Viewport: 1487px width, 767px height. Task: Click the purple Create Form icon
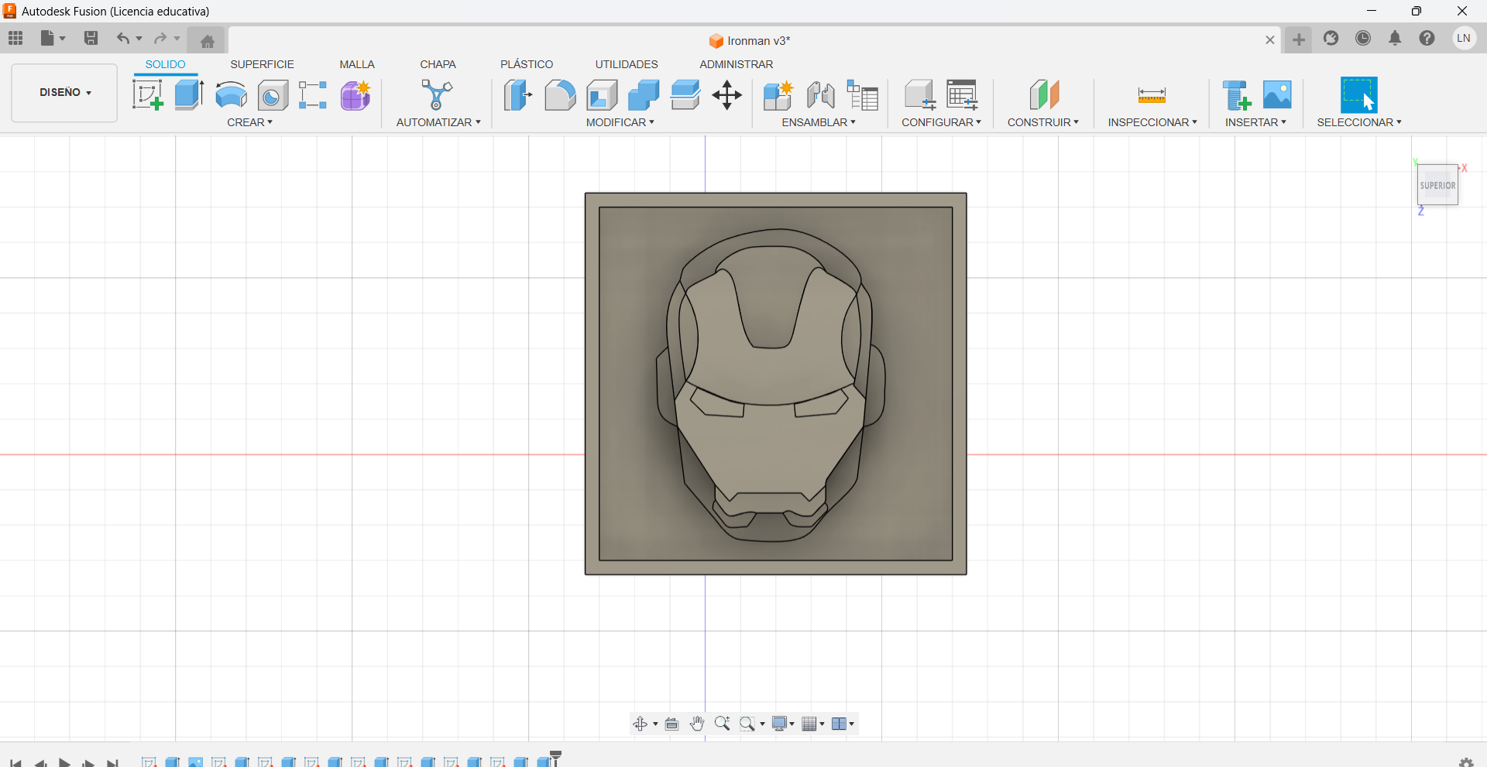(355, 95)
